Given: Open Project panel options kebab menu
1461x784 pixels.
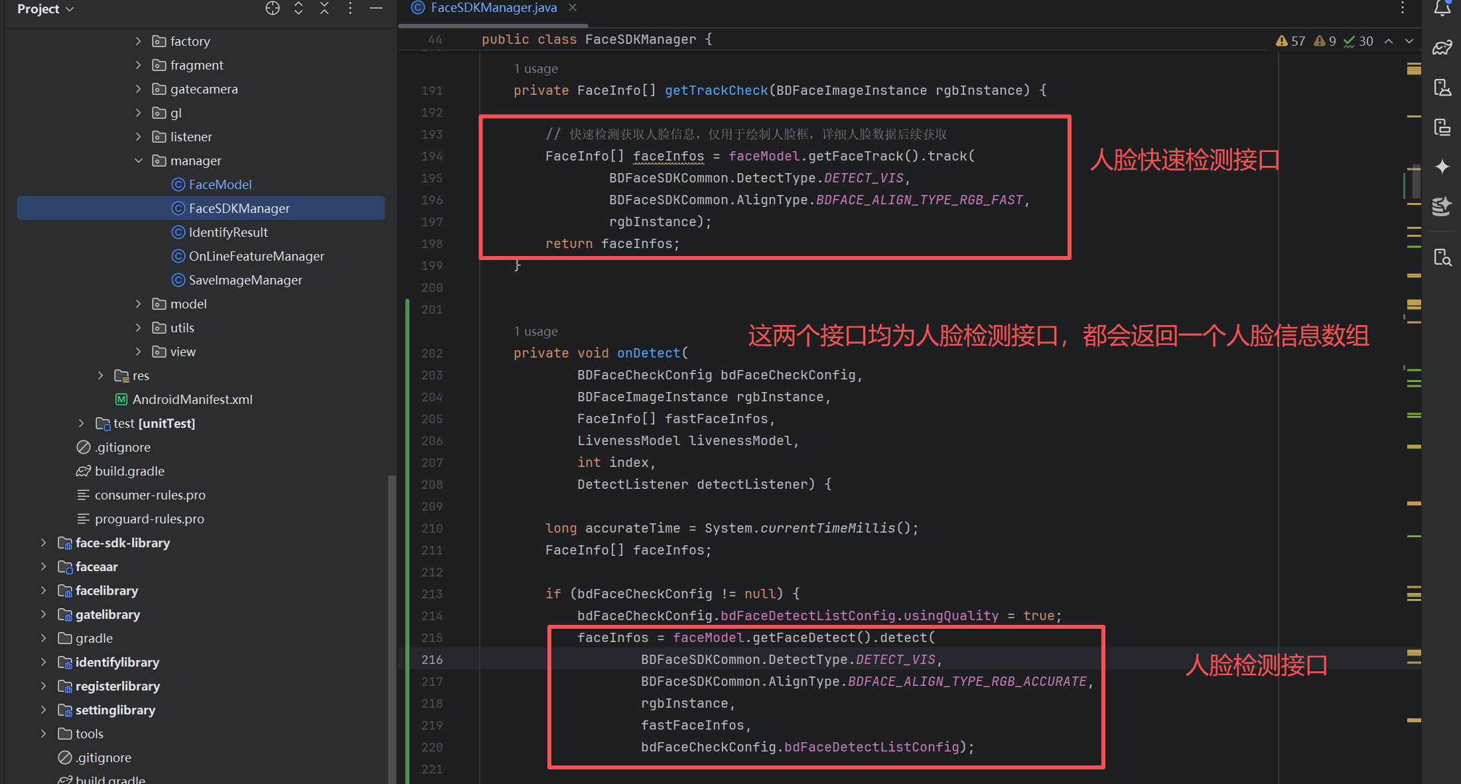Looking at the screenshot, I should [x=350, y=9].
